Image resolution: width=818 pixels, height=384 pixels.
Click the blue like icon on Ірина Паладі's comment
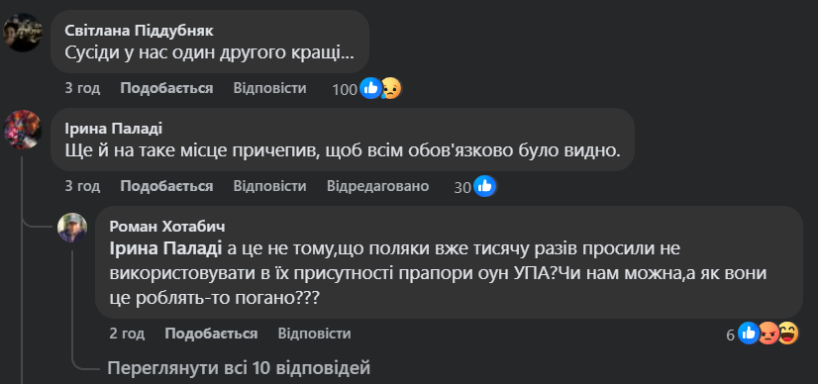coord(484,186)
